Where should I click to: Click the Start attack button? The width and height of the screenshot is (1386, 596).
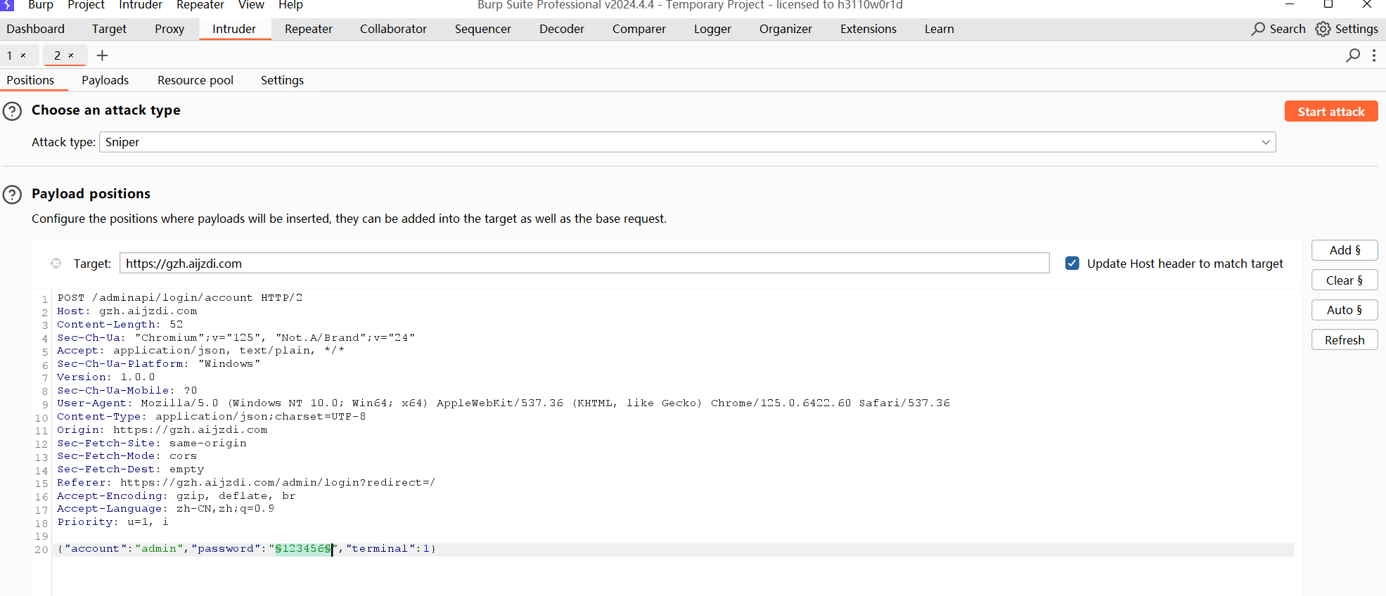pyautogui.click(x=1331, y=111)
